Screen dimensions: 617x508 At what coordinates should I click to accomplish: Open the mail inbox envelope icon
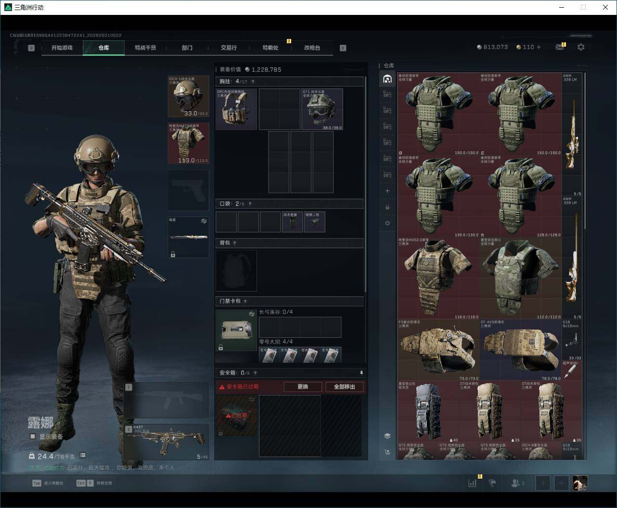click(x=560, y=47)
